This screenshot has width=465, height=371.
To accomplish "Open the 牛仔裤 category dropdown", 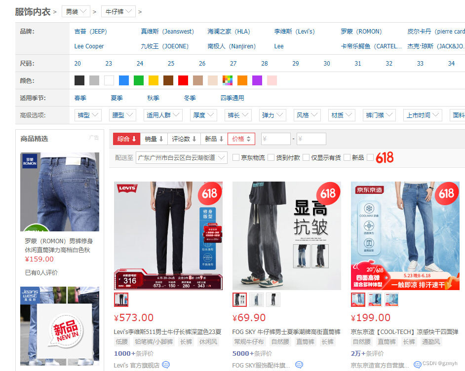I will [118, 11].
